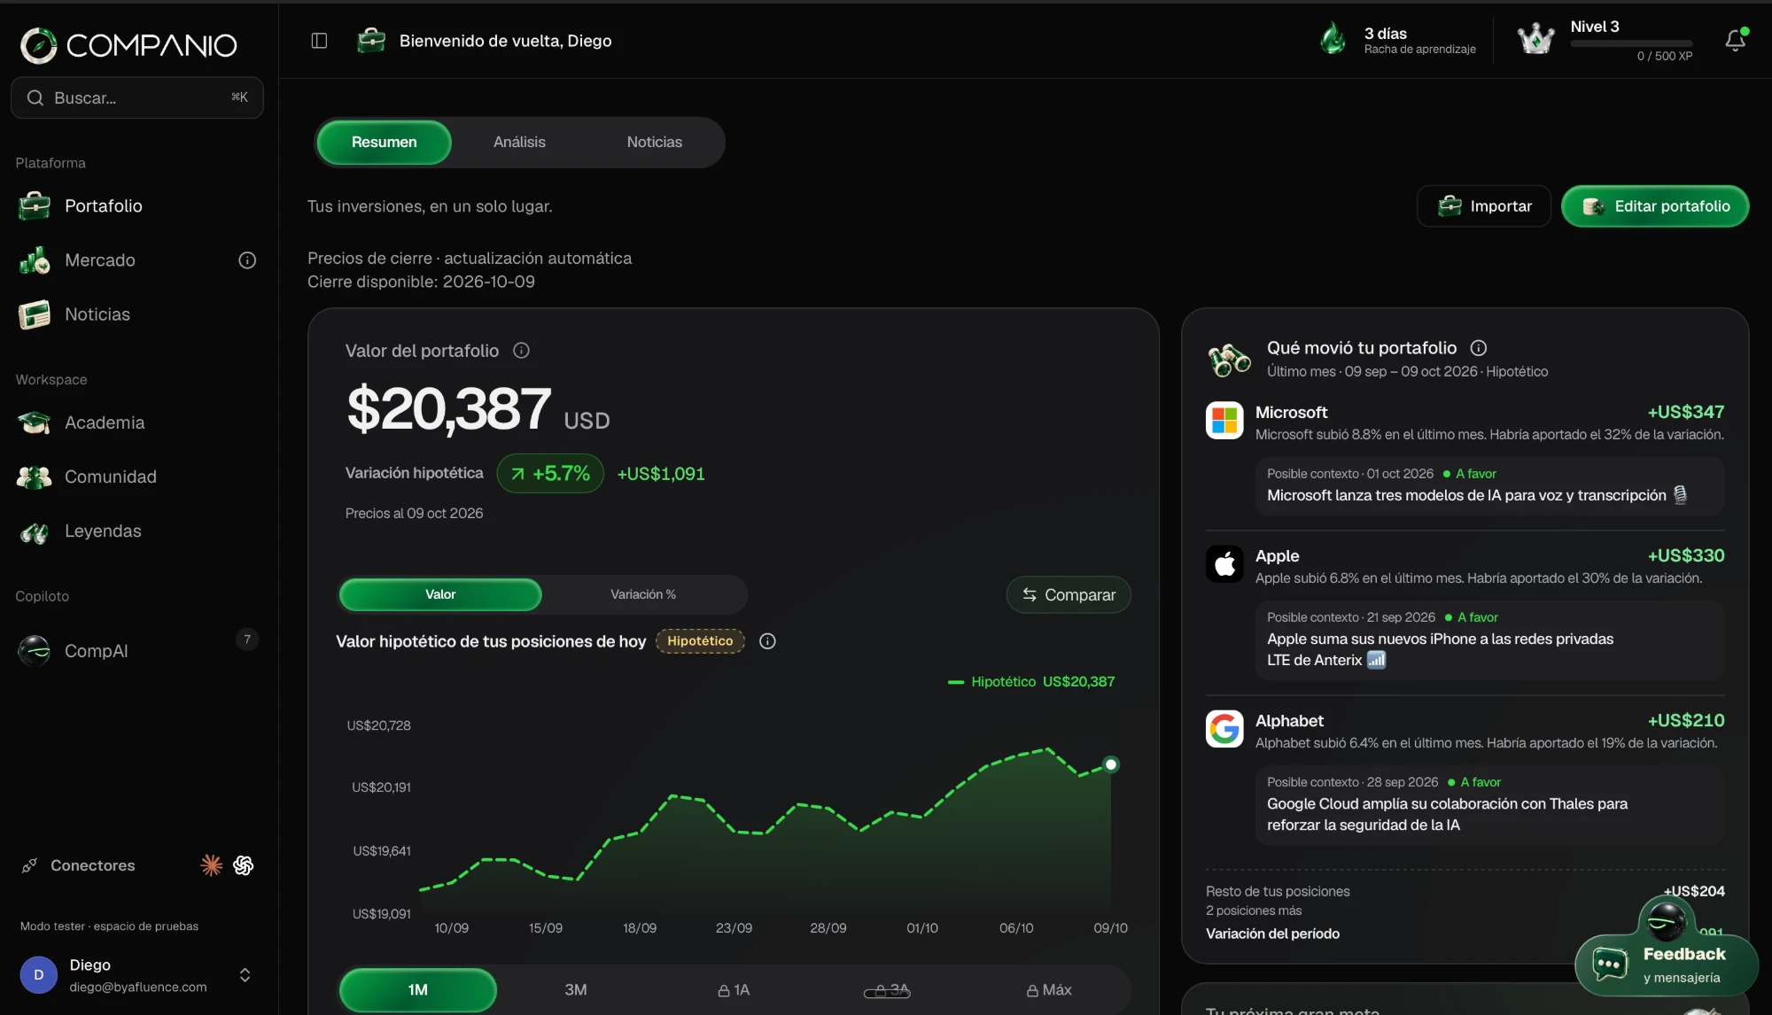Toggle the sidebar collapse icon
The image size is (1772, 1015).
click(319, 41)
